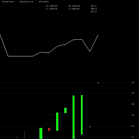139x139 pixels.
Task: Click the 985 price axis label
Action: coord(133,137)
